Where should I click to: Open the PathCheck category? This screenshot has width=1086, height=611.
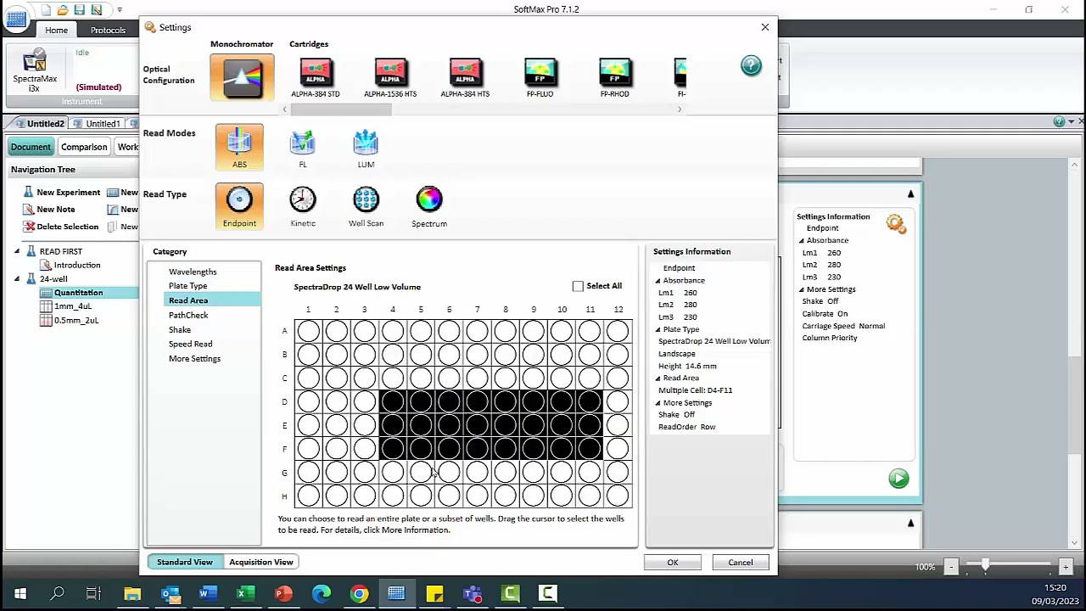pyautogui.click(x=188, y=315)
